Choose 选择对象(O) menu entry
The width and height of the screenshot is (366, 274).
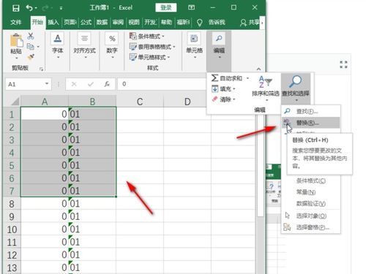pos(310,216)
